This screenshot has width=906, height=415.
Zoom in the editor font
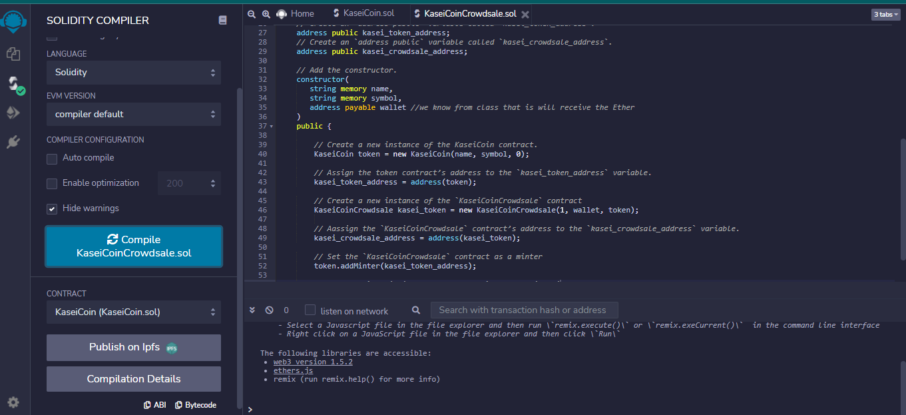pos(266,13)
